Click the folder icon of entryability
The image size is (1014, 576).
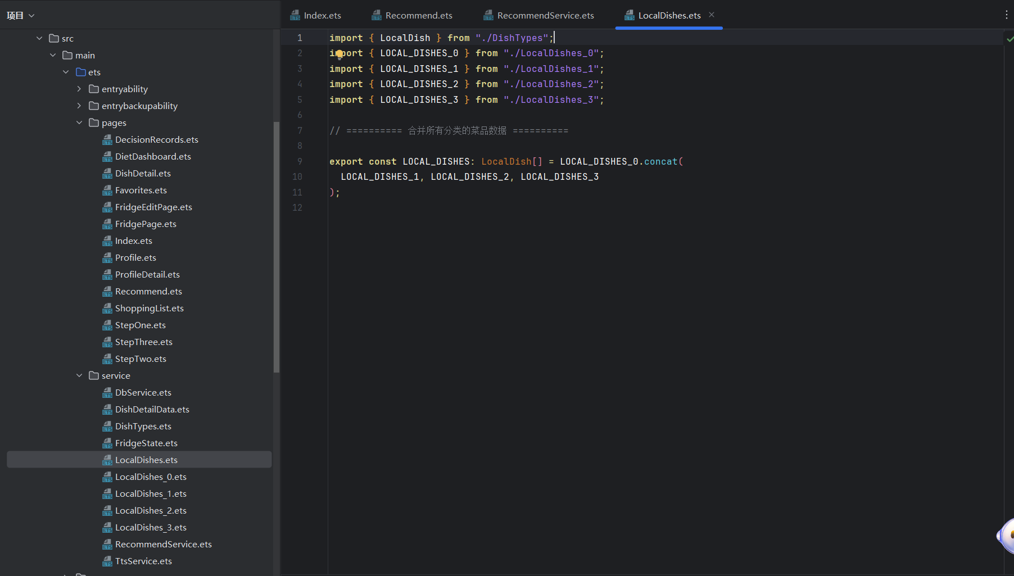[x=94, y=89]
